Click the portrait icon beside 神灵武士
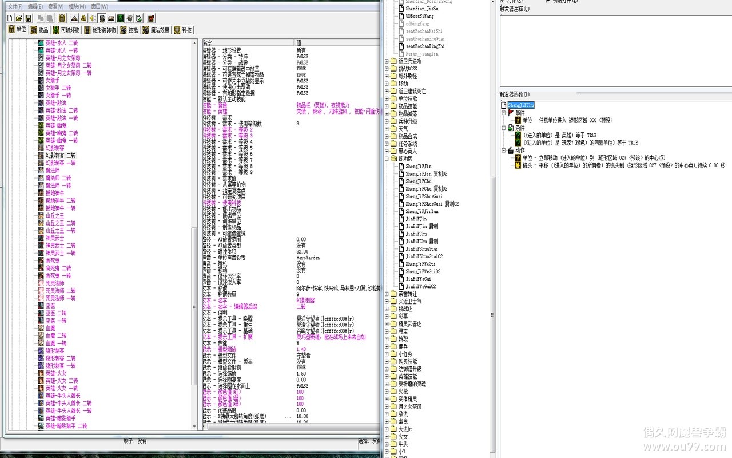Image resolution: width=732 pixels, height=458 pixels. [x=41, y=238]
